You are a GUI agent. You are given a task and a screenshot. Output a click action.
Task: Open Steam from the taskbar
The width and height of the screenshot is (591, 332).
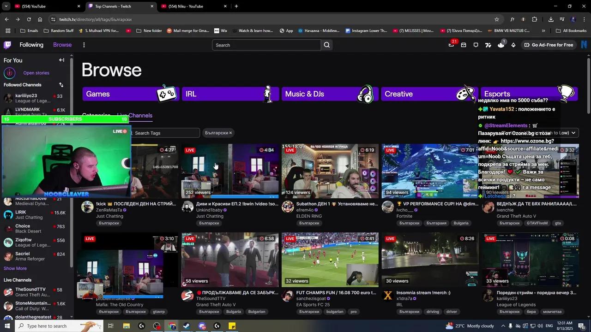click(x=187, y=326)
